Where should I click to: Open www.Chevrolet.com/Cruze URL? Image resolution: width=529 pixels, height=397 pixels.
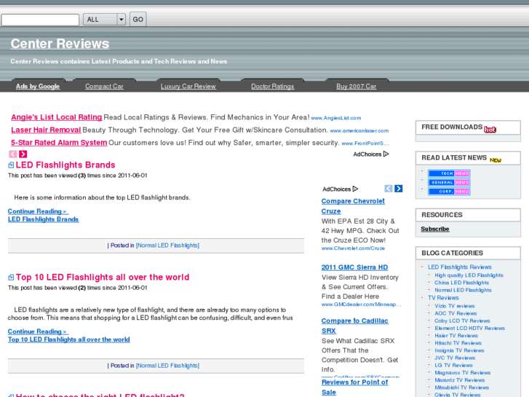(x=353, y=248)
